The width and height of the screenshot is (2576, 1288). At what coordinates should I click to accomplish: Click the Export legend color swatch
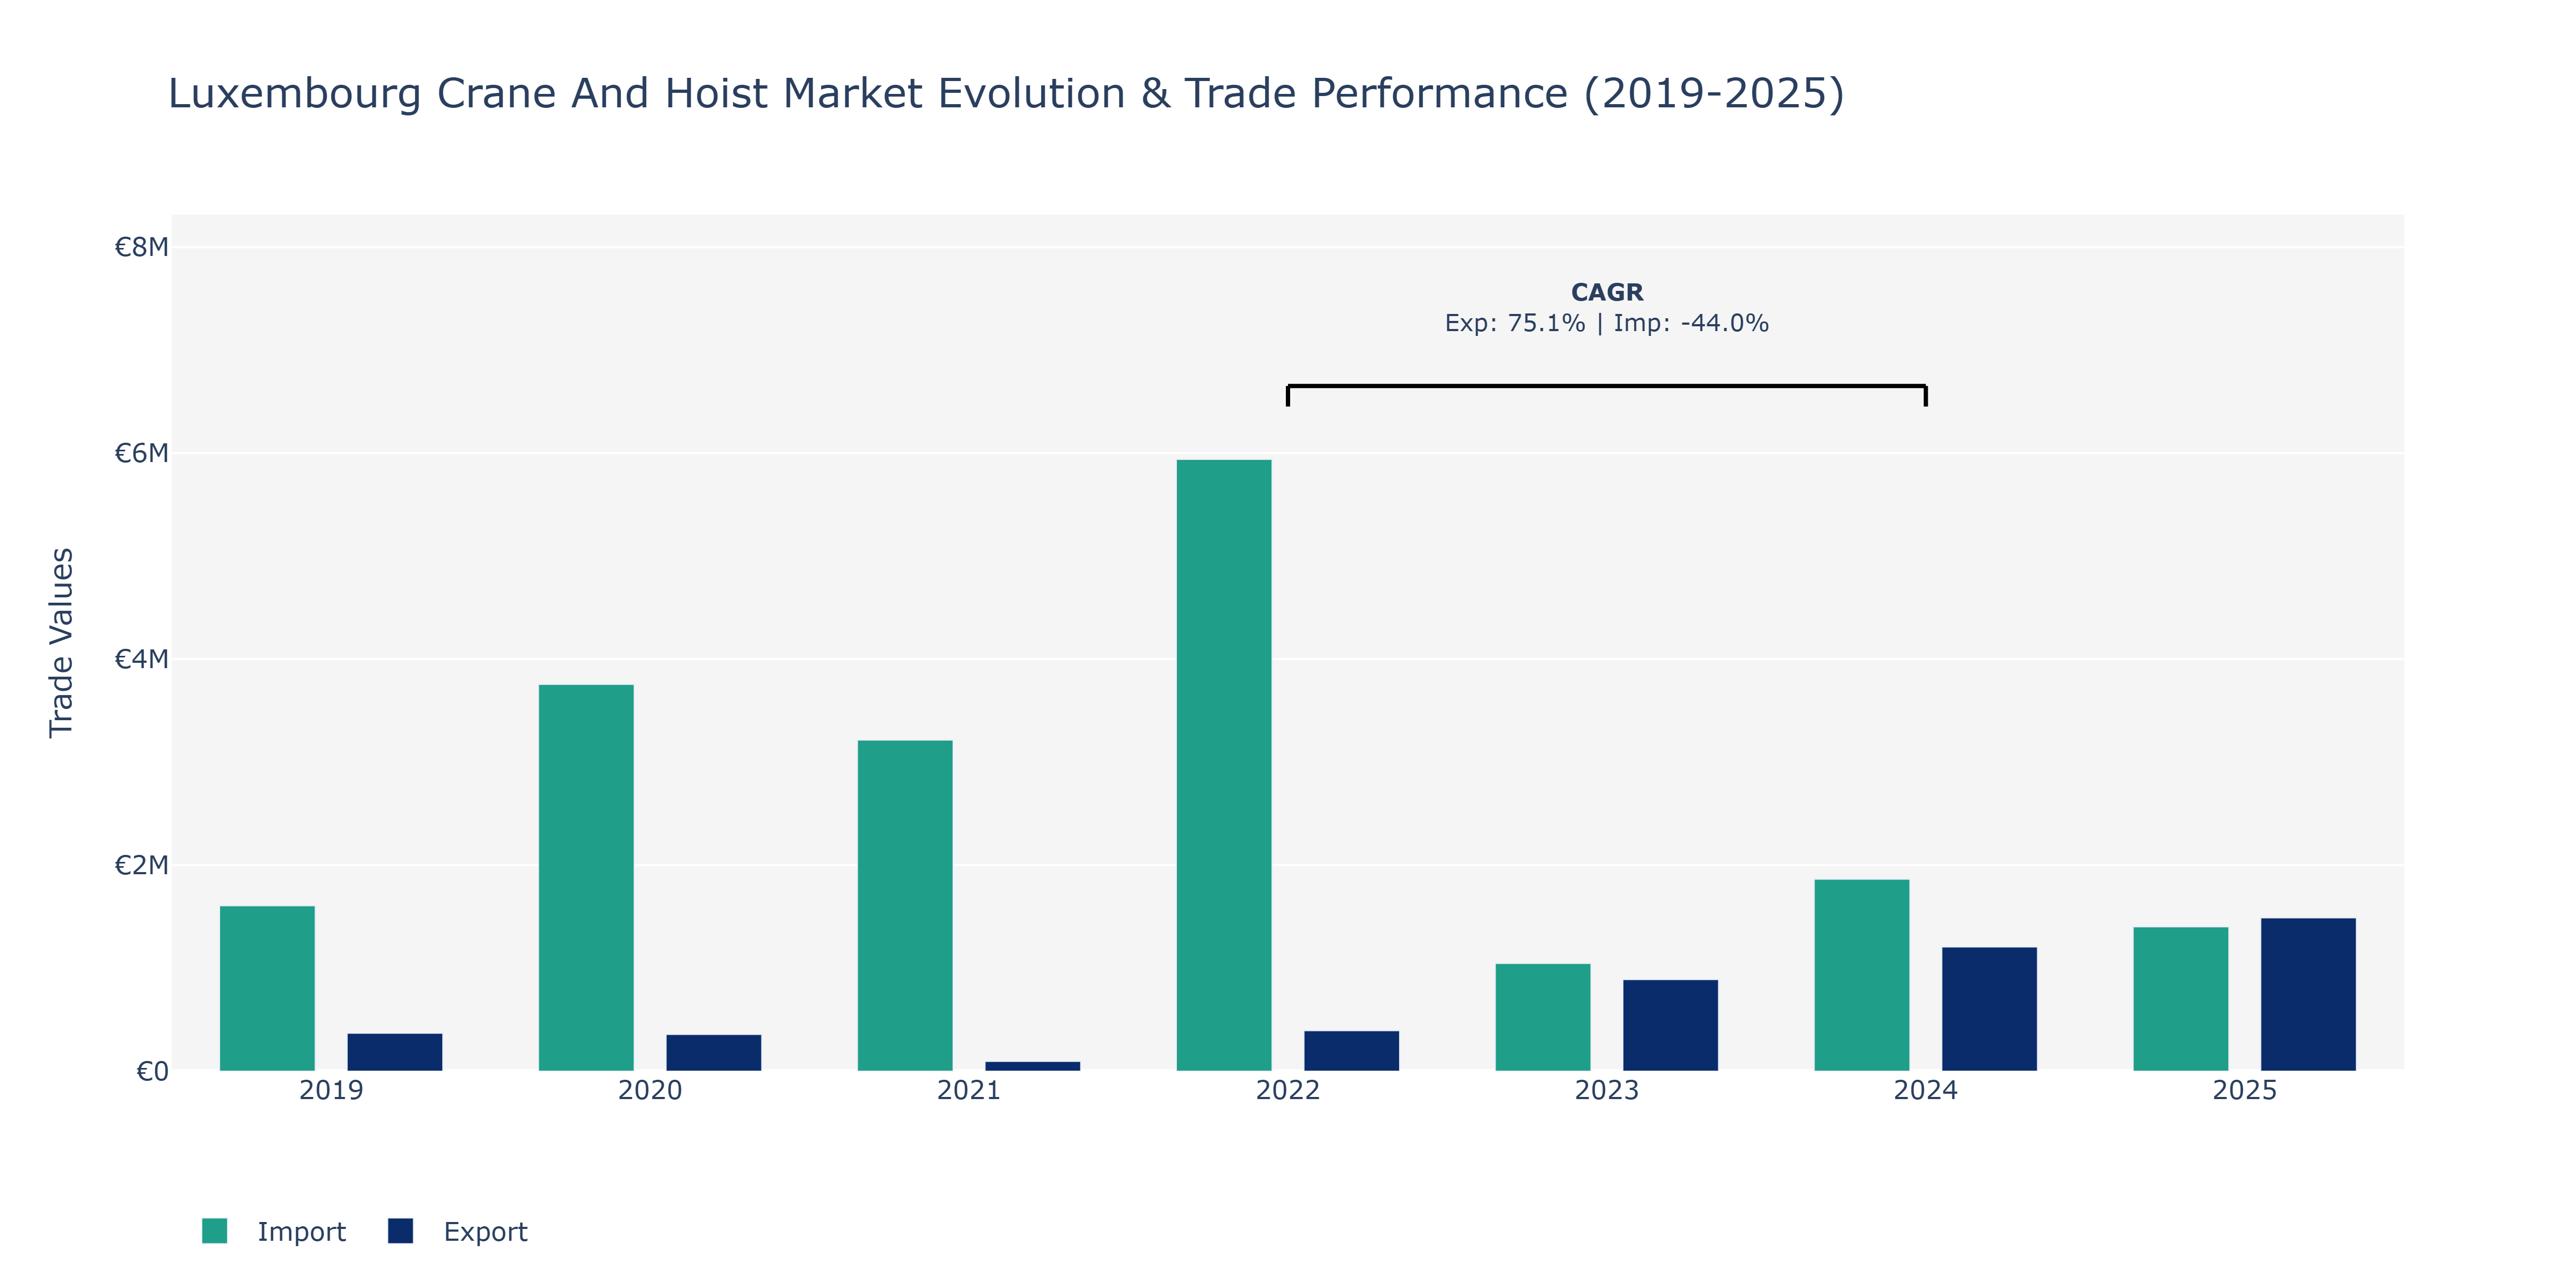tap(400, 1231)
